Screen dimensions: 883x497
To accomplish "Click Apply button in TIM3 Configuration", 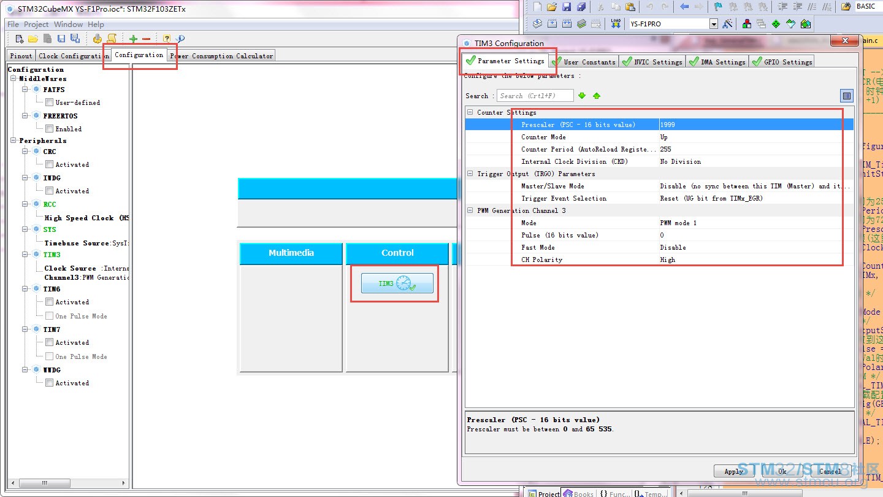I will click(734, 471).
